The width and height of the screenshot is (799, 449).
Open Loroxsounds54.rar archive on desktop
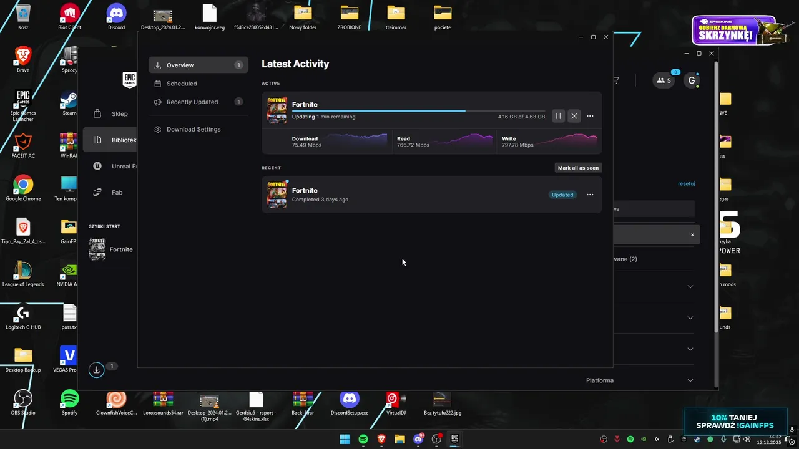[163, 402]
